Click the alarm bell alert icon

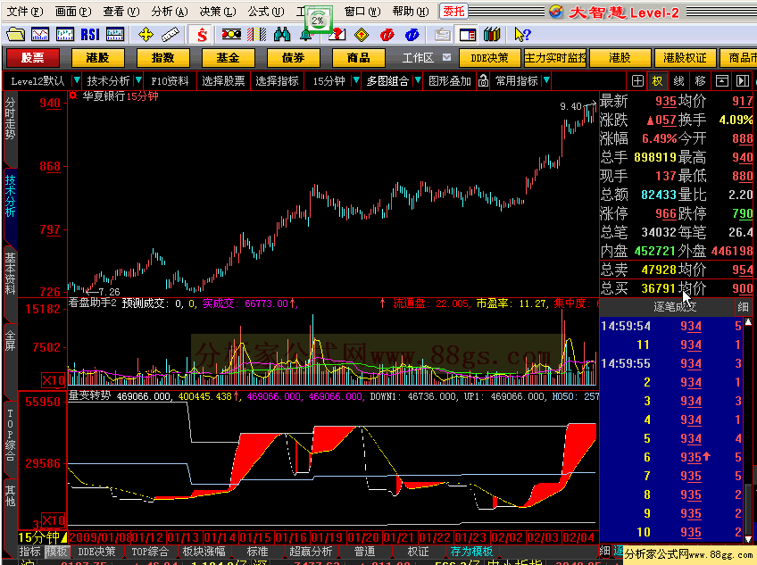pos(306,35)
